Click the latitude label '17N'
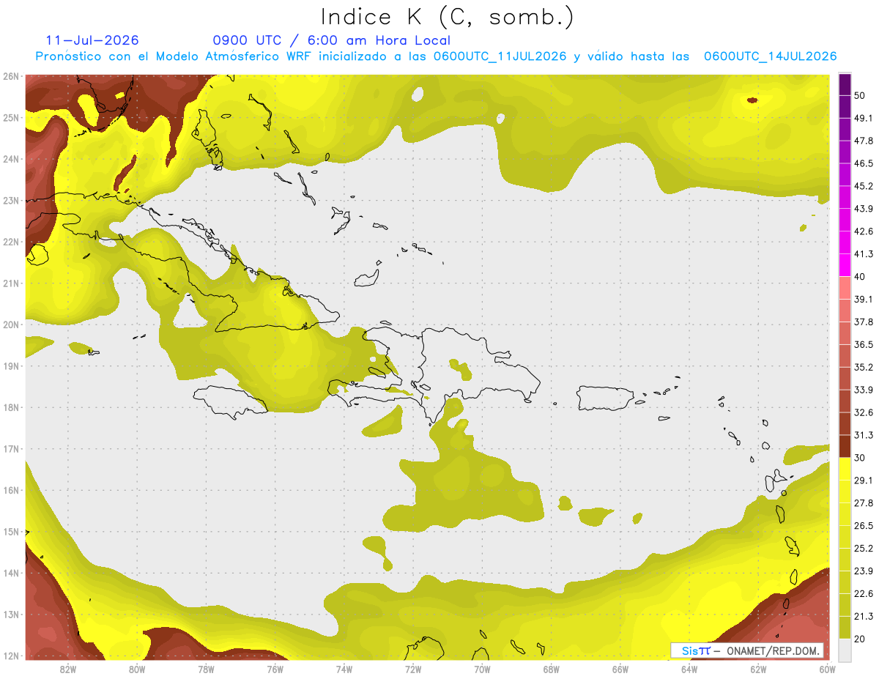879x679 pixels. (10, 449)
